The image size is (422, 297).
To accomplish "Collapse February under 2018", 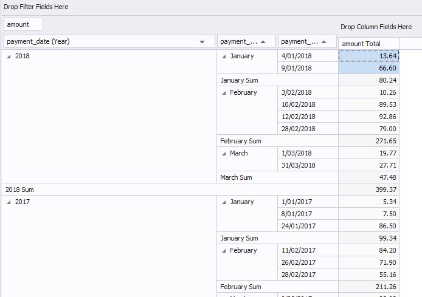I will pyautogui.click(x=224, y=92).
